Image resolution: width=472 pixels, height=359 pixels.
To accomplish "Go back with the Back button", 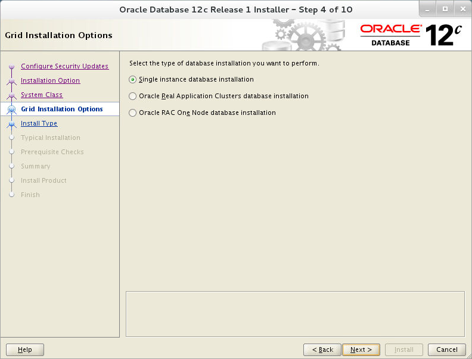I will pos(322,349).
